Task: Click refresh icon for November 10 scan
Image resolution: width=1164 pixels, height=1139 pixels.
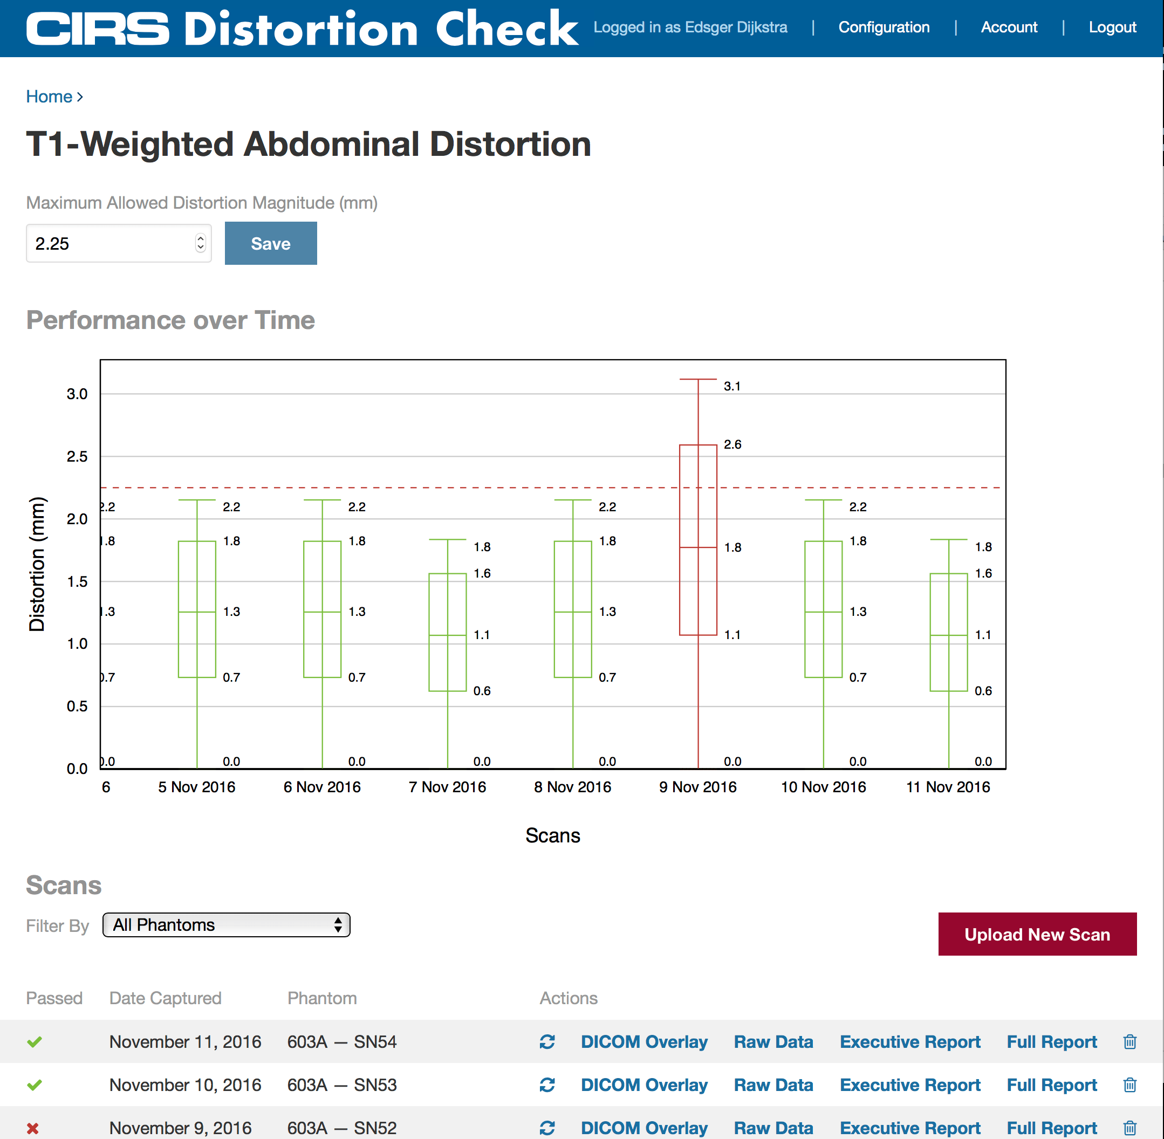Action: [x=547, y=1085]
